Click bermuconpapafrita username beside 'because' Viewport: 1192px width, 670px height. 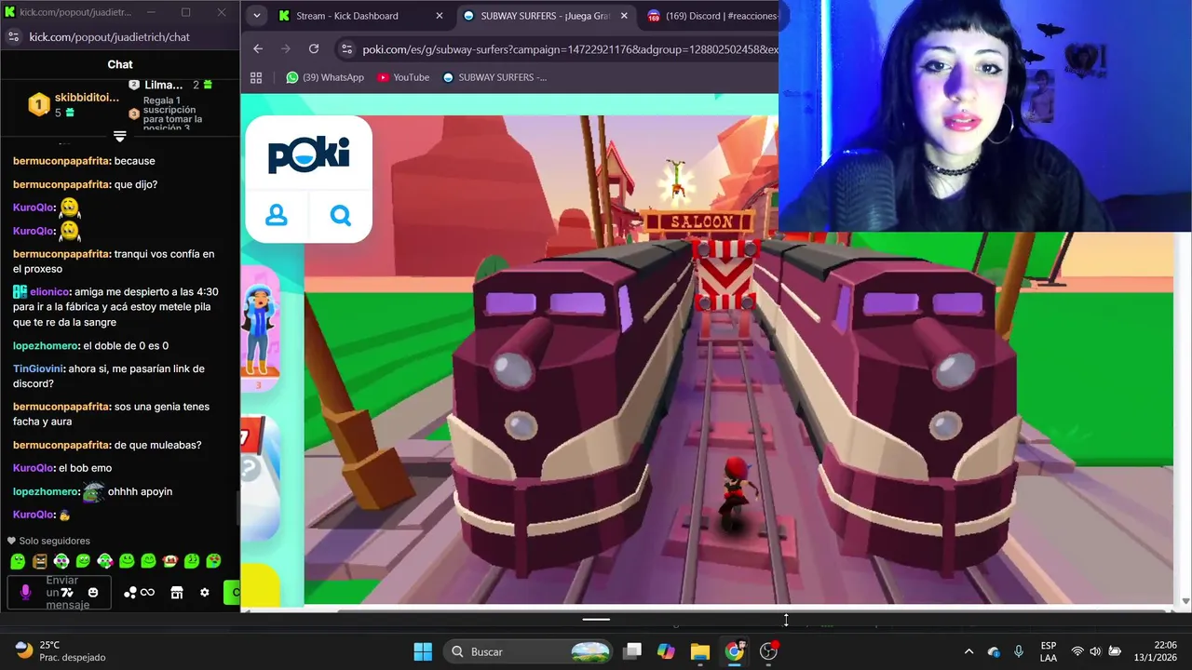[x=61, y=161]
